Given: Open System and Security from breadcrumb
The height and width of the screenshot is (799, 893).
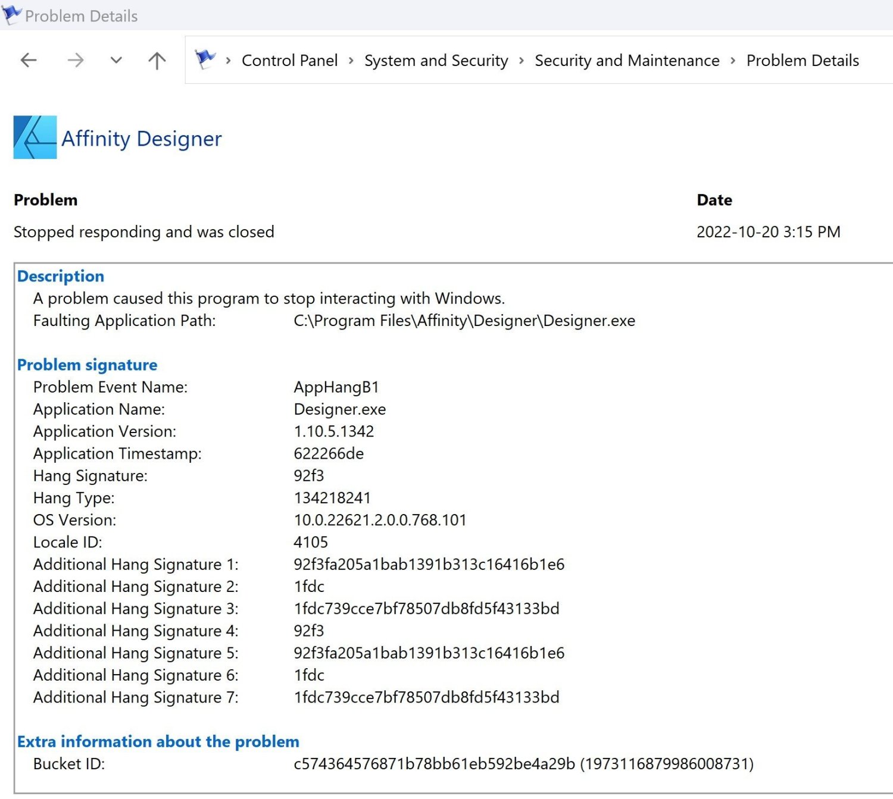Looking at the screenshot, I should (436, 60).
